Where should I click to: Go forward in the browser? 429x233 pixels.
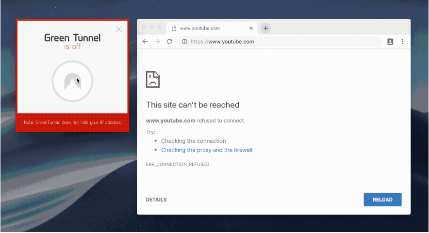[x=157, y=42]
